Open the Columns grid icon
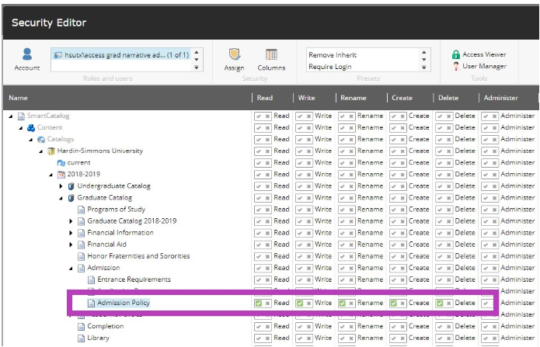 pos(271,54)
